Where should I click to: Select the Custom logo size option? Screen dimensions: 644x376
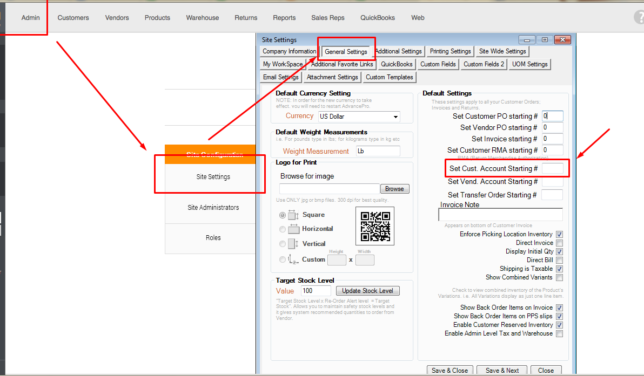point(283,259)
